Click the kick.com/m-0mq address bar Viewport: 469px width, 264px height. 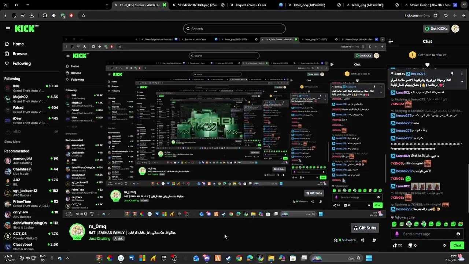(x=417, y=15)
